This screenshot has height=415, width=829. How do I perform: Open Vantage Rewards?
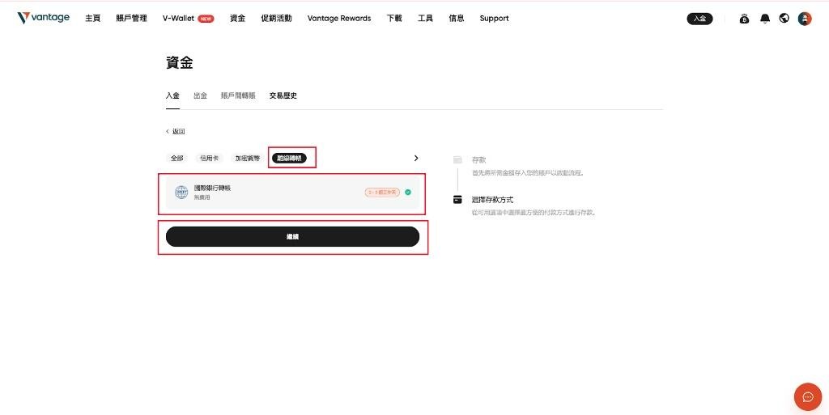click(339, 19)
